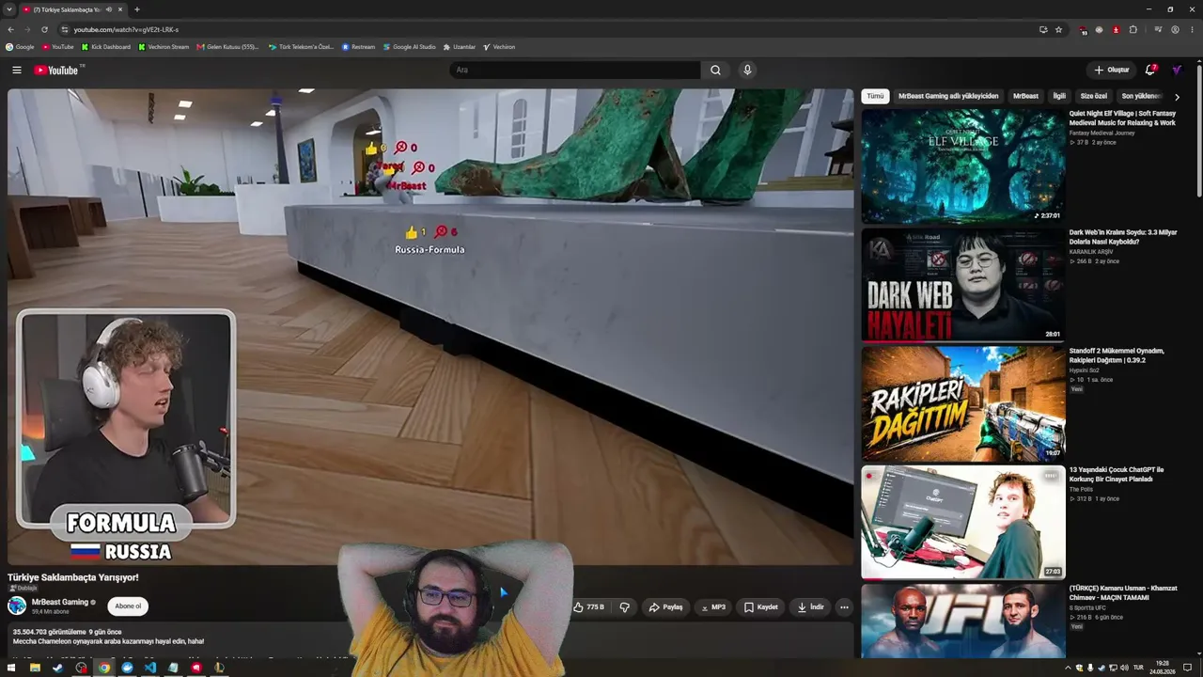1203x677 pixels.
Task: Save video with the Kaydet button
Action: [761, 607]
